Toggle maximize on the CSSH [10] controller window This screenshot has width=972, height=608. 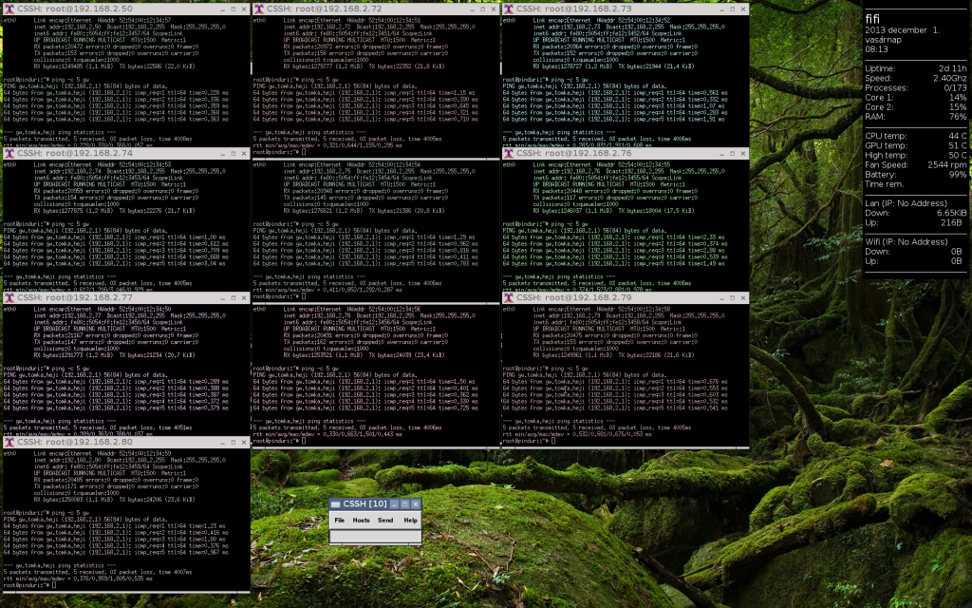(405, 503)
